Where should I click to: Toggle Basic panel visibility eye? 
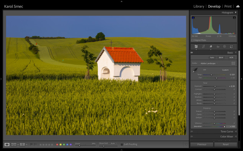[192, 53]
